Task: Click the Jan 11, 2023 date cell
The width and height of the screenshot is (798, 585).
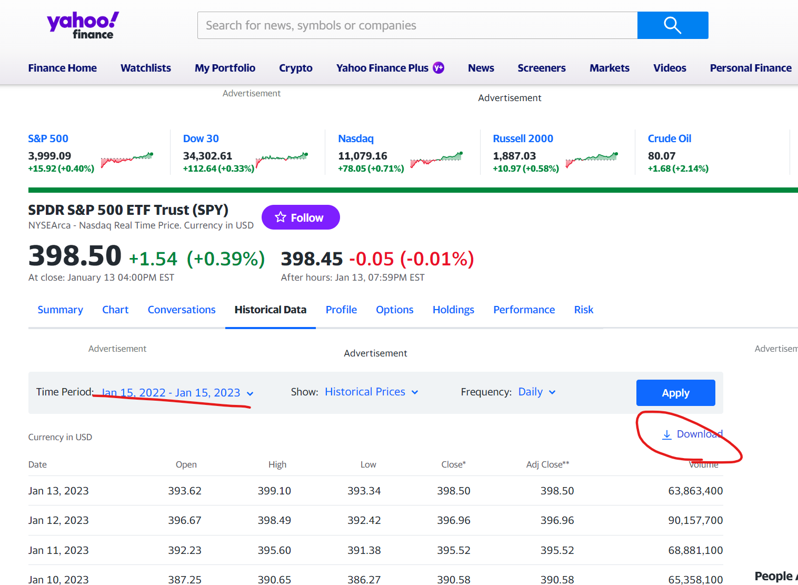Action: coord(58,550)
